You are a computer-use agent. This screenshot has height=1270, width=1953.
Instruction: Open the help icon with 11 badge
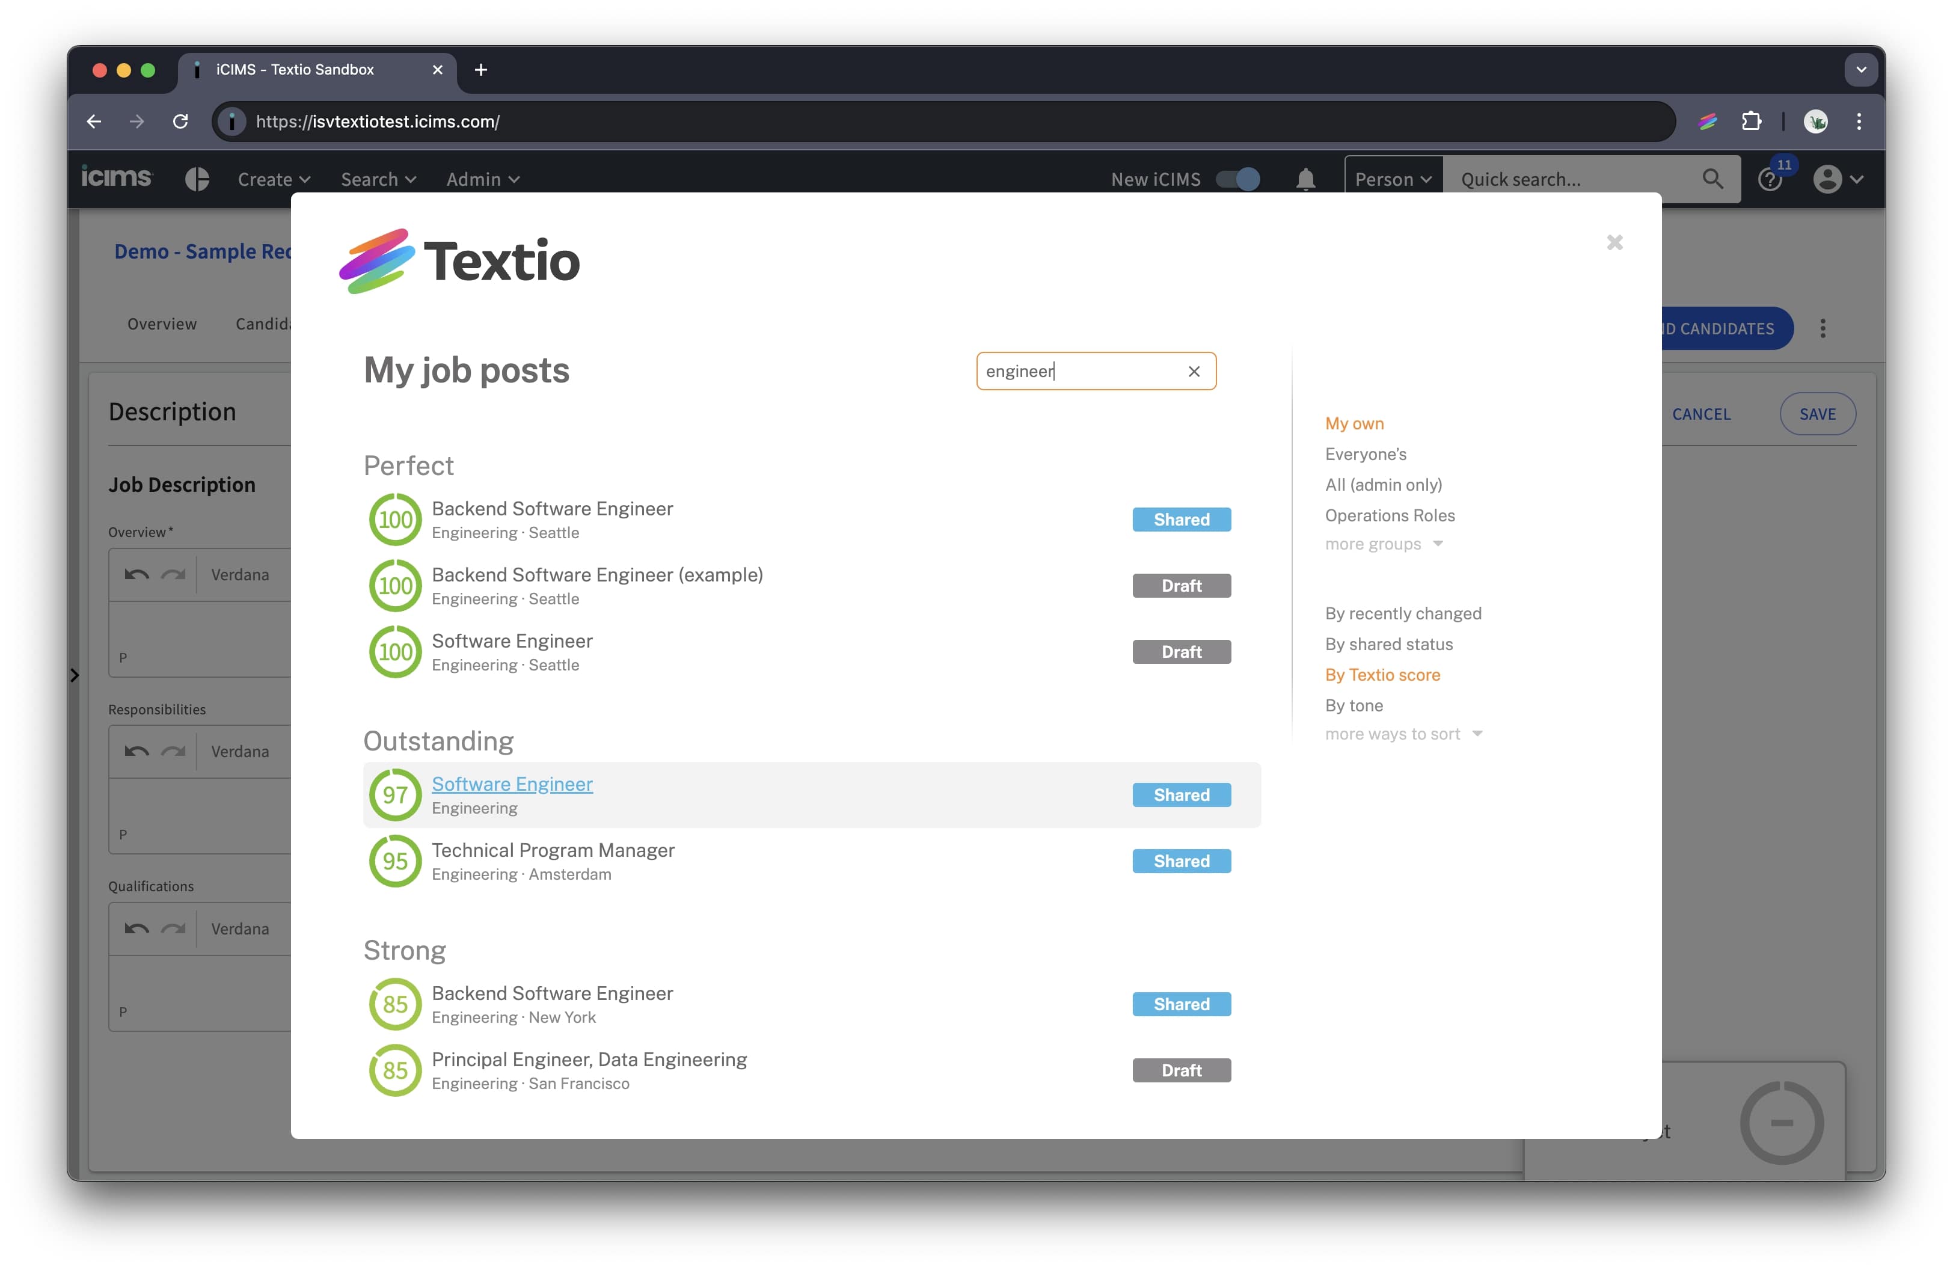pyautogui.click(x=1769, y=180)
